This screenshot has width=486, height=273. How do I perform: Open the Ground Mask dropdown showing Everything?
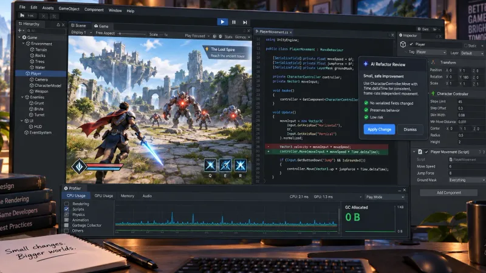(467, 180)
